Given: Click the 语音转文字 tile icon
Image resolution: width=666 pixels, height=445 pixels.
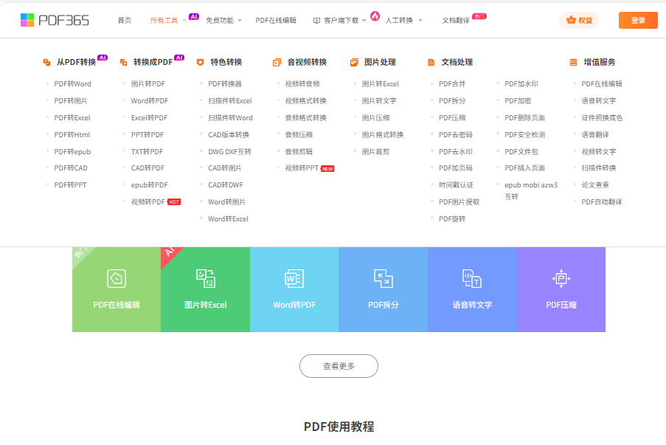Looking at the screenshot, I should tap(472, 278).
